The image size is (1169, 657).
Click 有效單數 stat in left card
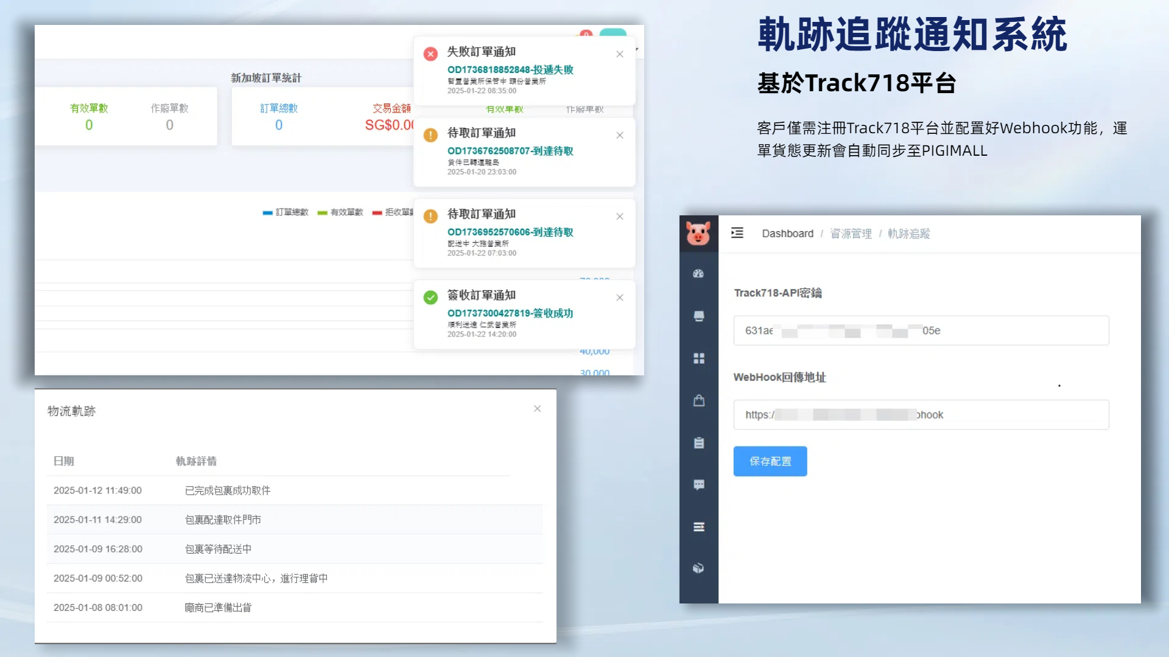click(x=89, y=116)
